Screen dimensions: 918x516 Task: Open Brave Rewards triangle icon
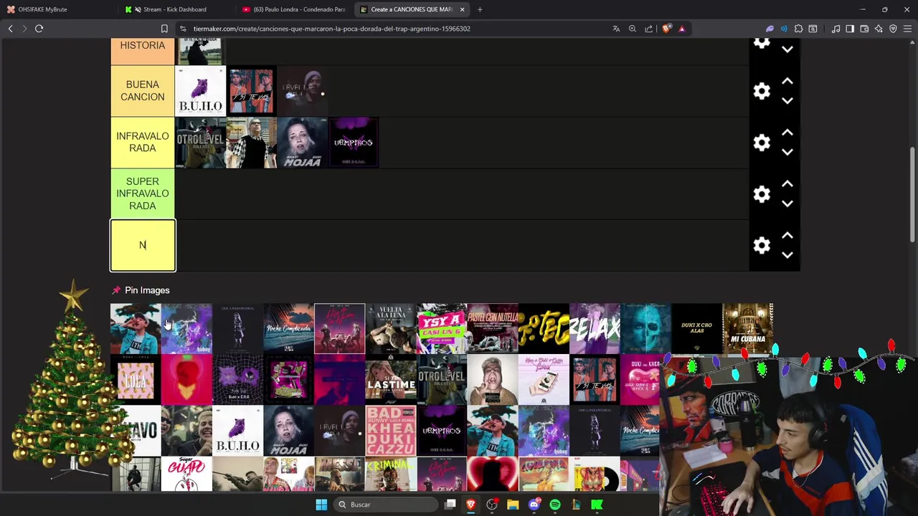(681, 29)
